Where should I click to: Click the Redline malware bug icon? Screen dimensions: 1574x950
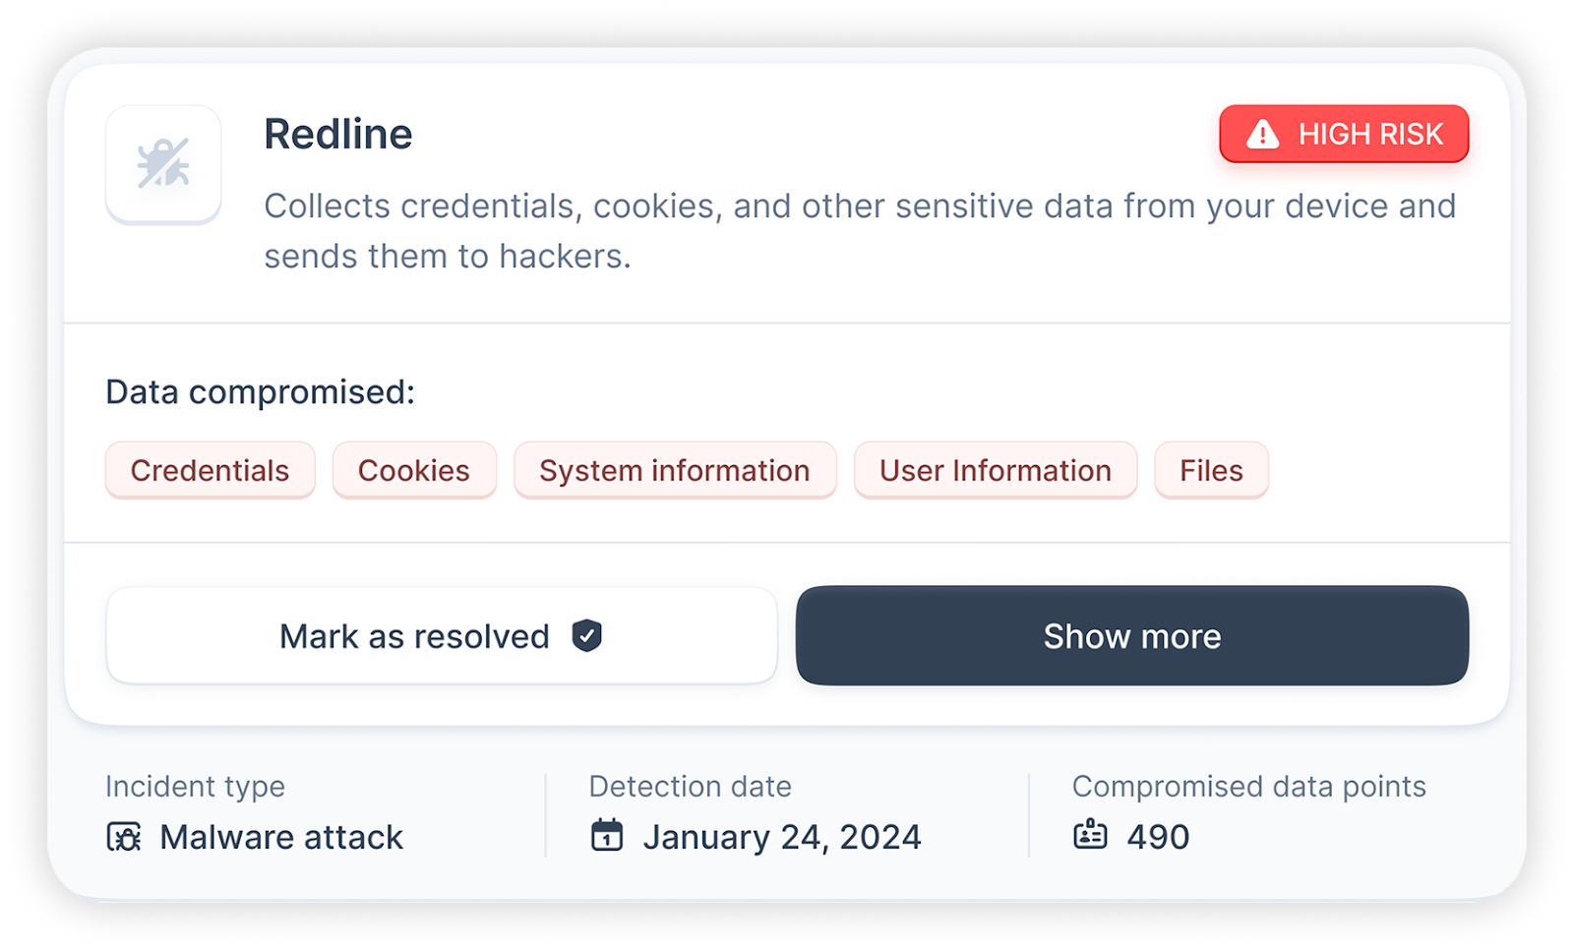pyautogui.click(x=163, y=163)
